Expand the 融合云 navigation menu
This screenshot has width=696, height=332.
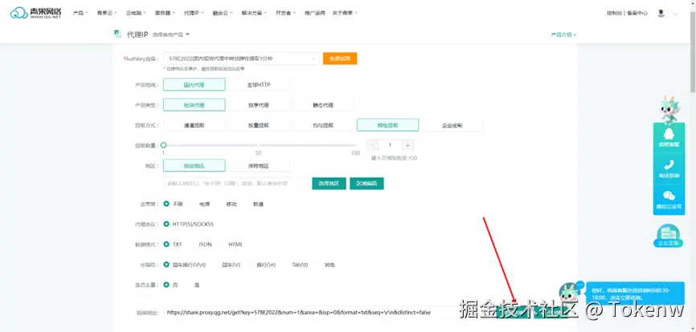[x=223, y=14]
